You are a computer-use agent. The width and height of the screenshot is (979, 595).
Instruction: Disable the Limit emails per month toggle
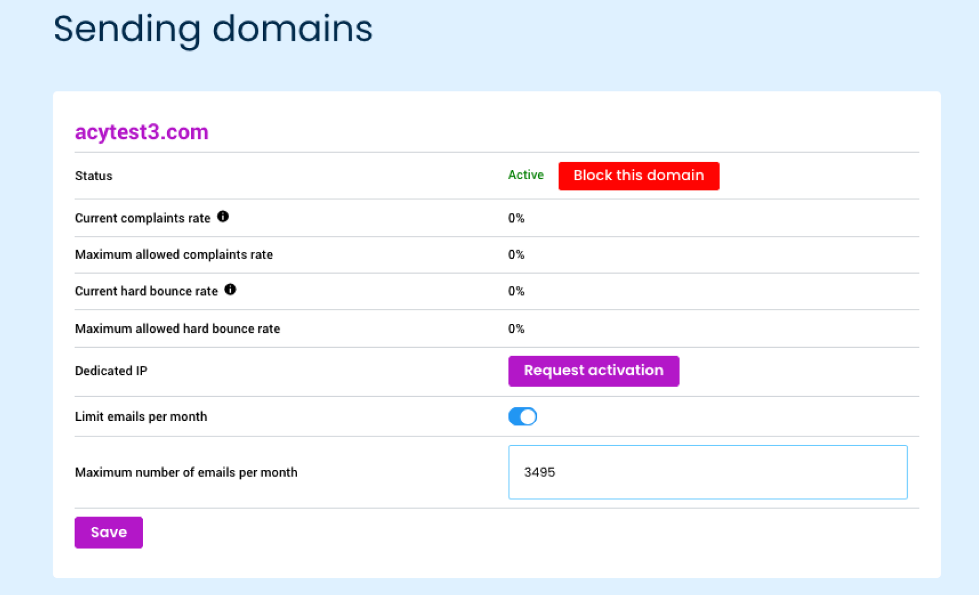tap(522, 417)
